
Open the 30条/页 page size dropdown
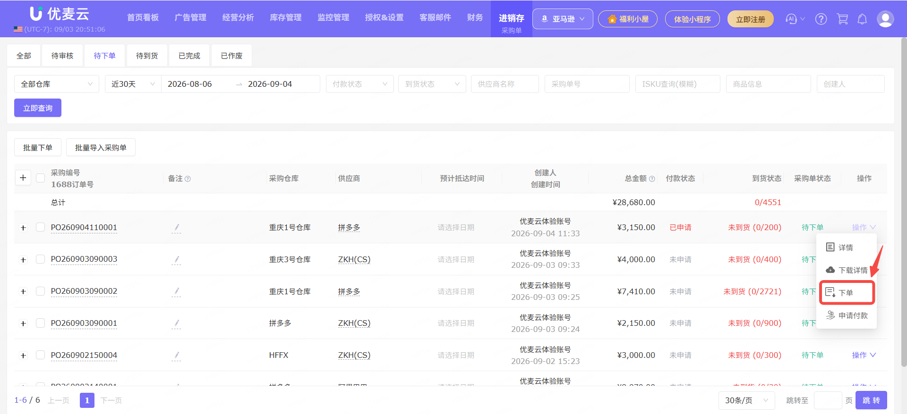click(747, 400)
